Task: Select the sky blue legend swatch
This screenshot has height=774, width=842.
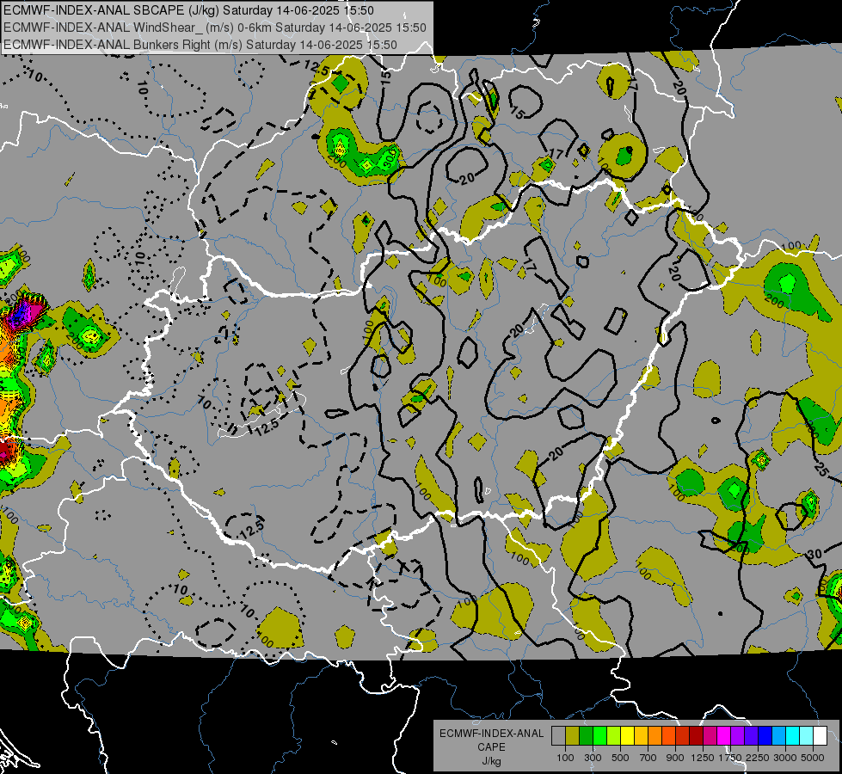Action: tap(778, 735)
